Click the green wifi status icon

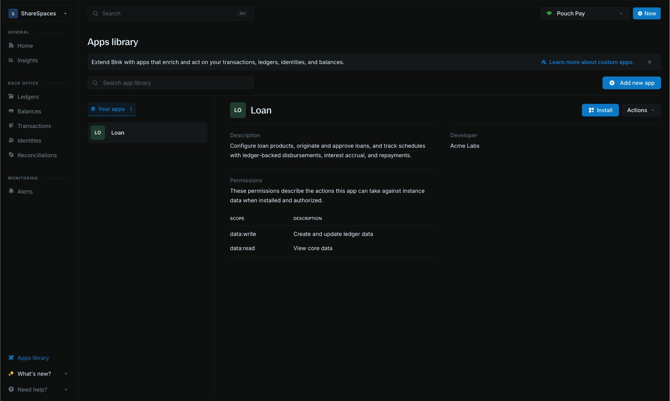(x=549, y=13)
